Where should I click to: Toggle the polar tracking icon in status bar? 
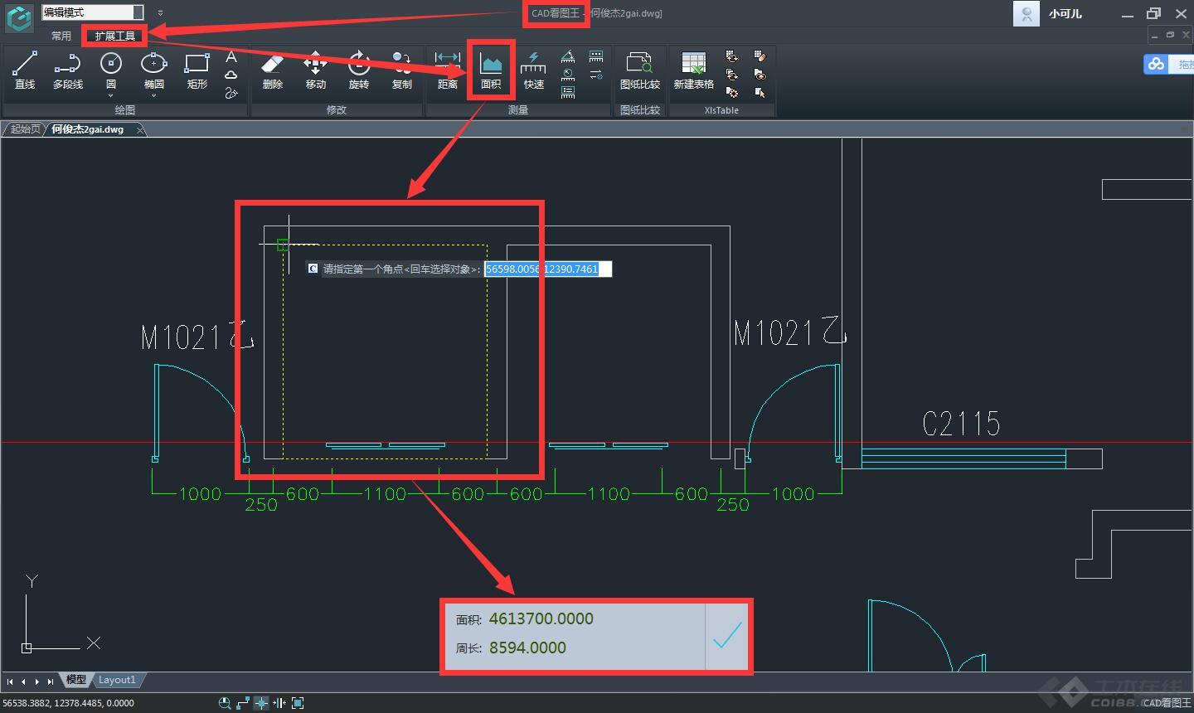[243, 703]
